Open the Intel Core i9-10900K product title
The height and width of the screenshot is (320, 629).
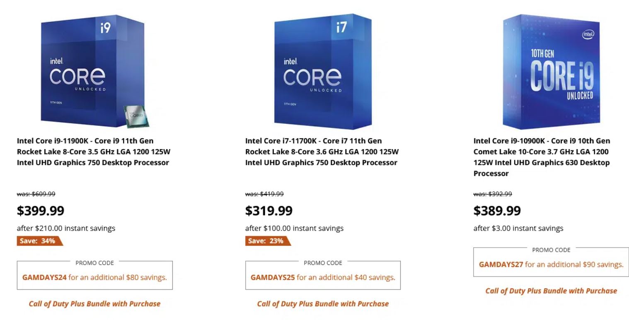pyautogui.click(x=542, y=157)
